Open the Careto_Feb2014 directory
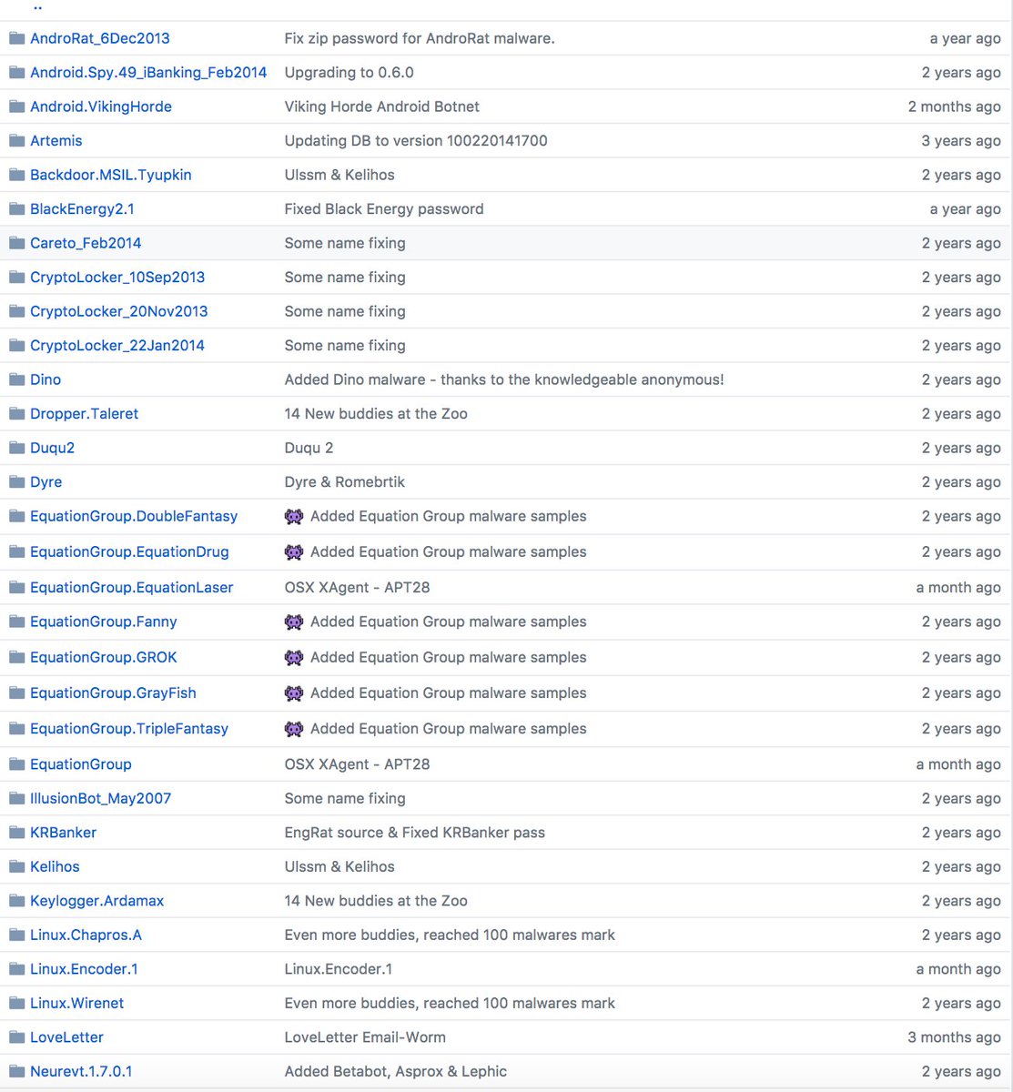The width and height of the screenshot is (1013, 1092). coord(86,243)
